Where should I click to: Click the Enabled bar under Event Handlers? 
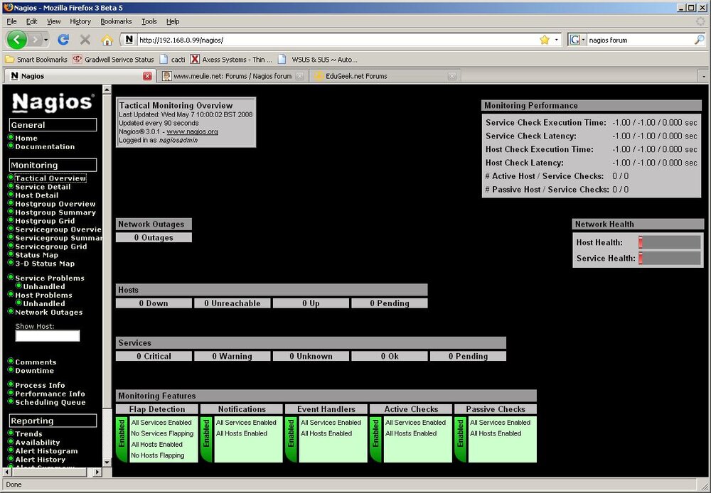pyautogui.click(x=291, y=439)
